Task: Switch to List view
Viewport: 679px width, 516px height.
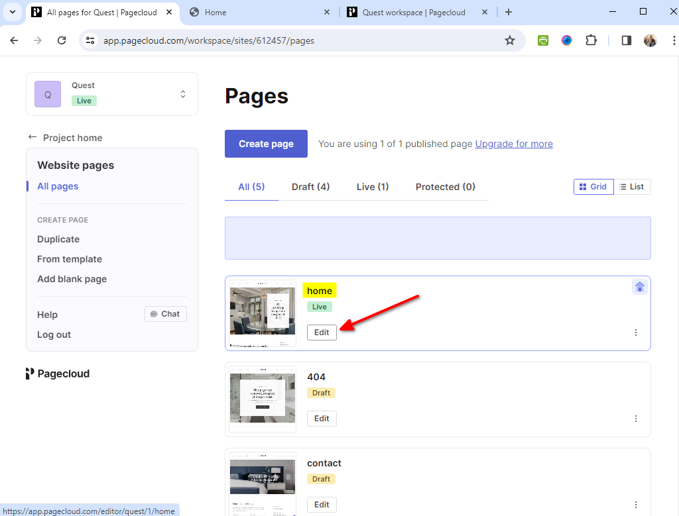Action: click(x=632, y=187)
